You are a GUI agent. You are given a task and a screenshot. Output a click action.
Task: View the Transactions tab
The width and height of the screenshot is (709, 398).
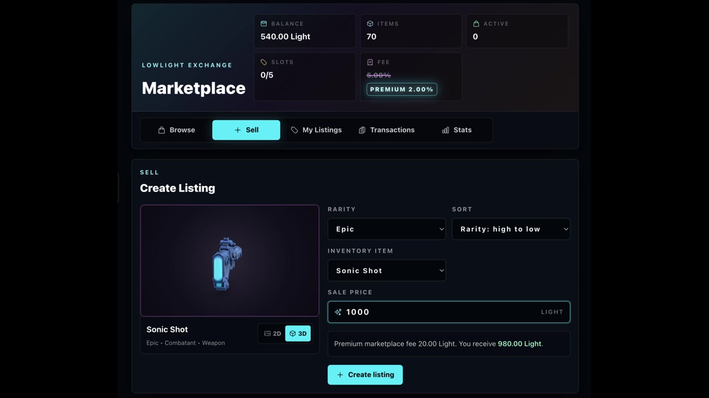coord(387,130)
